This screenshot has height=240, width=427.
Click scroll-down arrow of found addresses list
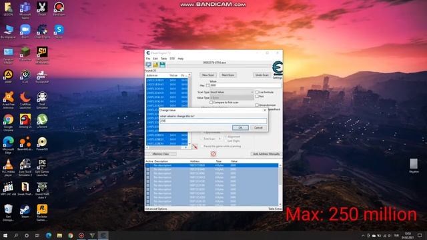pos(189,144)
